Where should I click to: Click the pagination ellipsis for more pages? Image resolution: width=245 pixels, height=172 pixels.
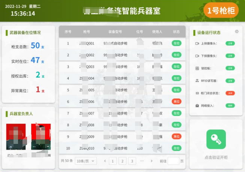142,161
